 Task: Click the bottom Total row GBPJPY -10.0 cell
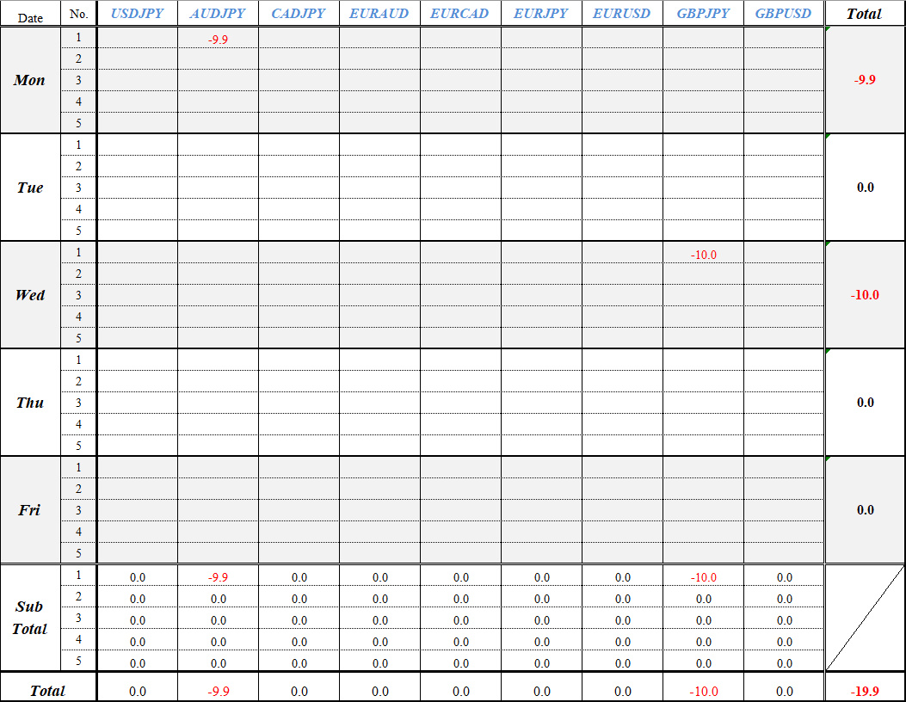[703, 691]
